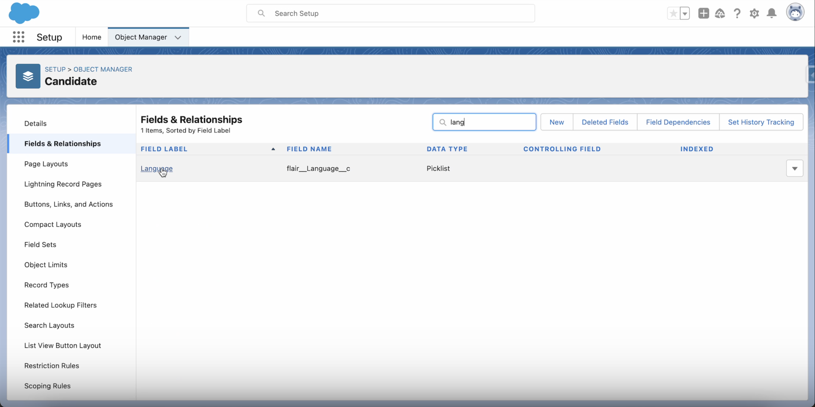Expand the Object Manager tab chevron
Screen dimensions: 815x407
178,37
